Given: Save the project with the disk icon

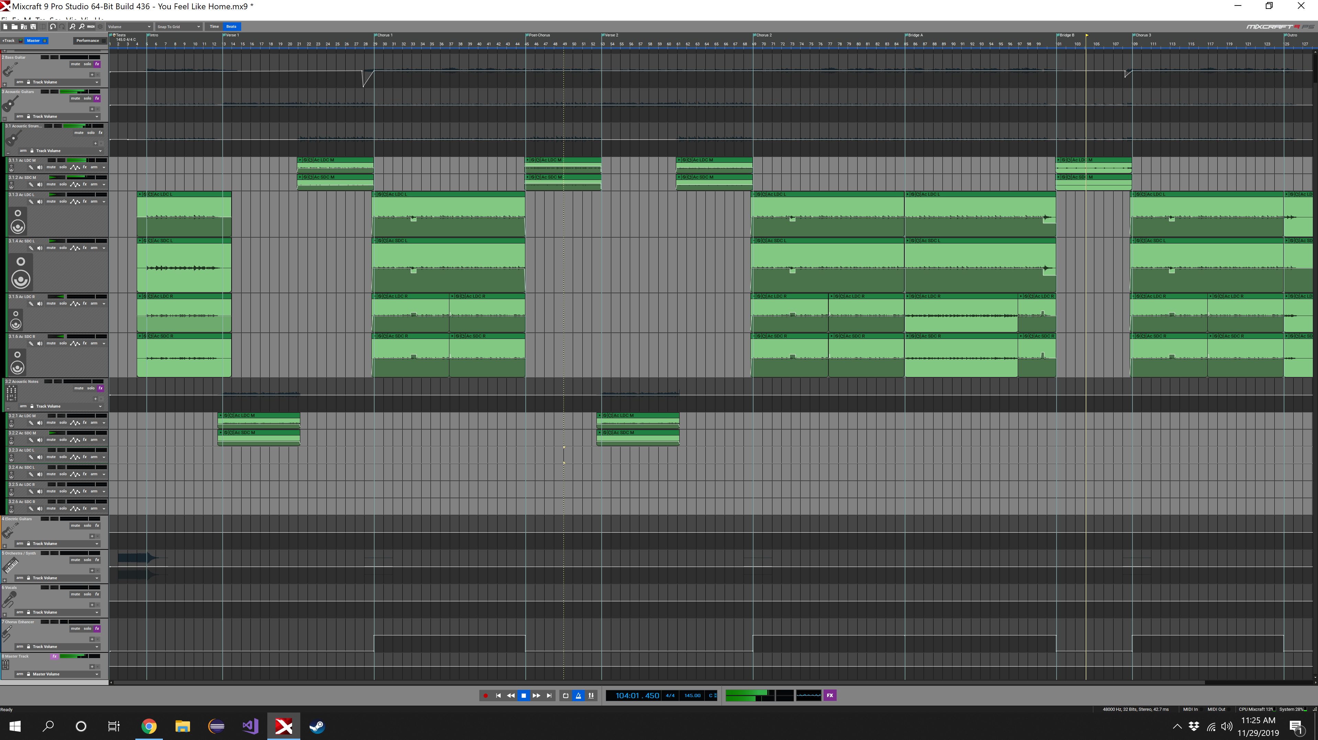Looking at the screenshot, I should click(x=33, y=26).
